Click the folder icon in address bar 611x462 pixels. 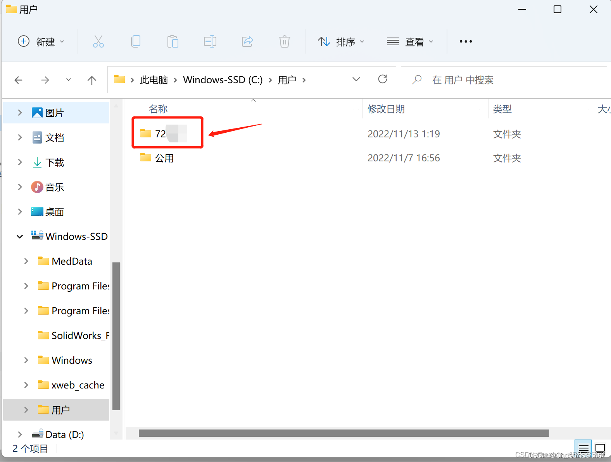click(119, 79)
